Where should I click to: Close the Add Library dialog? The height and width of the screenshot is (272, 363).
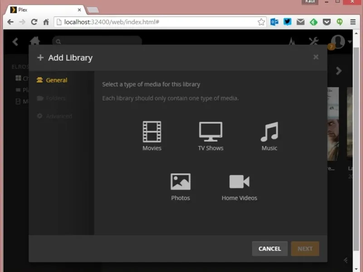[x=316, y=57]
